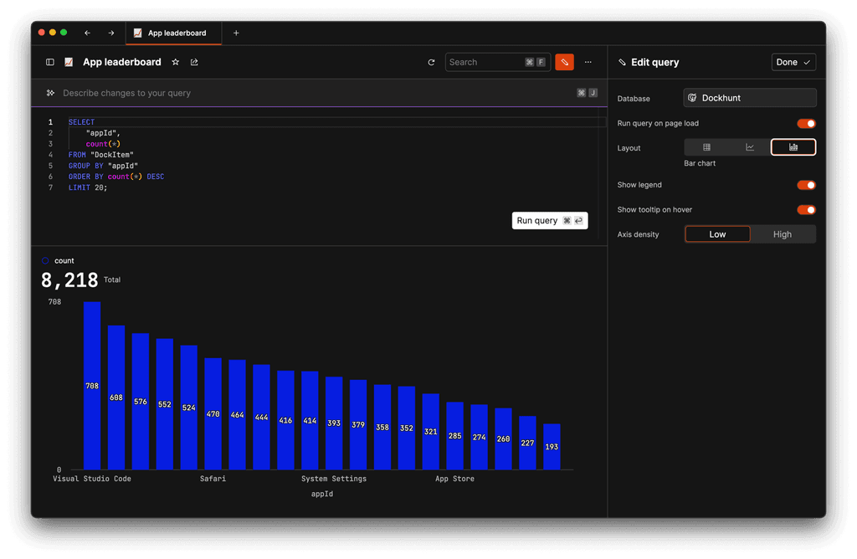
Task: Star the App leaderboard query
Action: coord(176,62)
